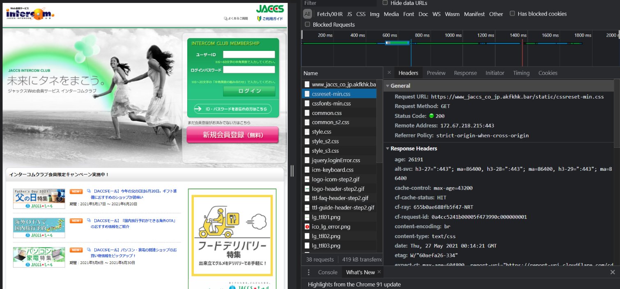Click ID・パスワードをお忘れの方はこちら button
The width and height of the screenshot is (620, 289).
point(232,109)
